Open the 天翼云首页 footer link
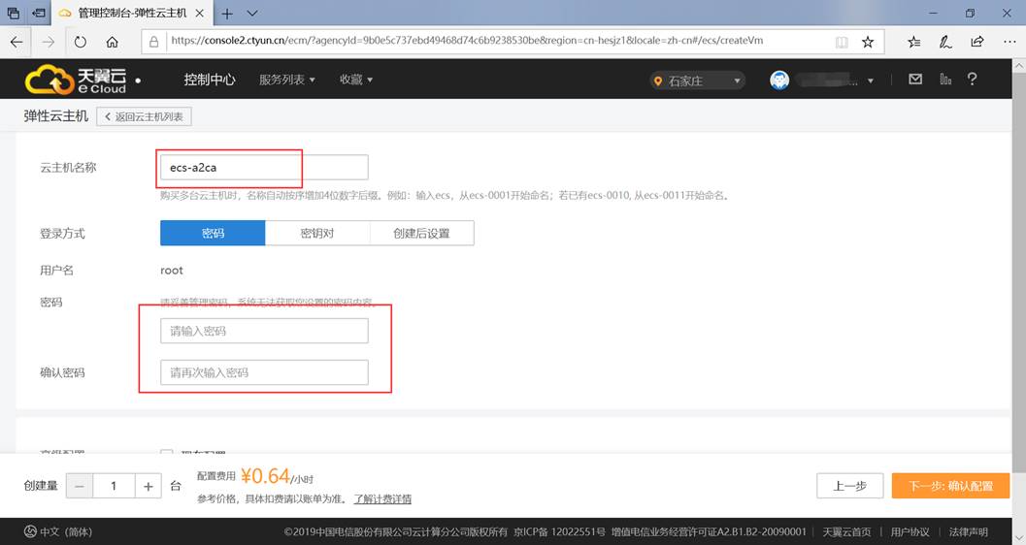This screenshot has width=1026, height=545. [x=846, y=532]
